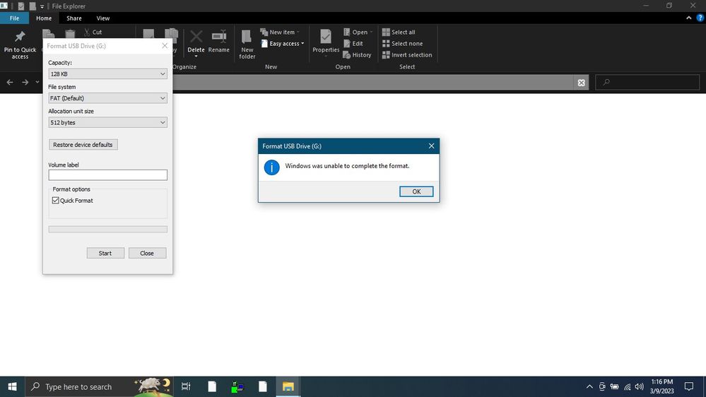Switch to the View ribbon tab

pyautogui.click(x=102, y=18)
